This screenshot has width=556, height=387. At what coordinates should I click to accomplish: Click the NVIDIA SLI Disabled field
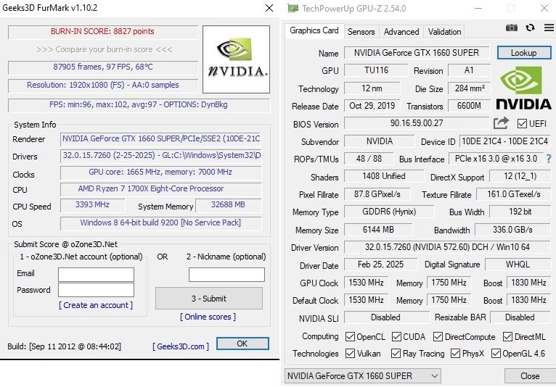pyautogui.click(x=386, y=317)
